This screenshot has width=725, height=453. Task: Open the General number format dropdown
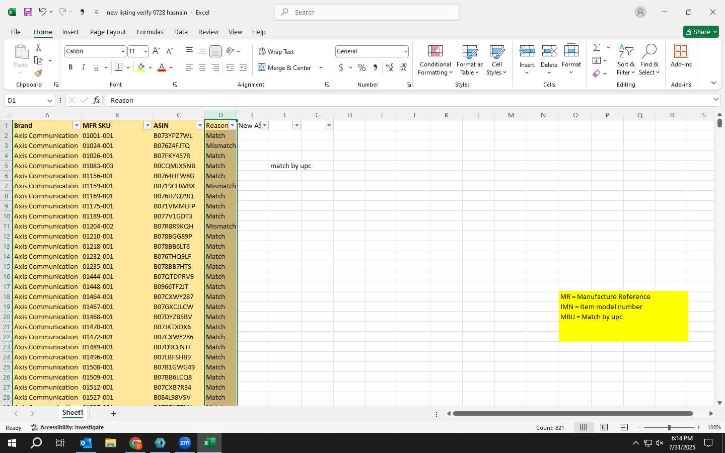point(405,51)
